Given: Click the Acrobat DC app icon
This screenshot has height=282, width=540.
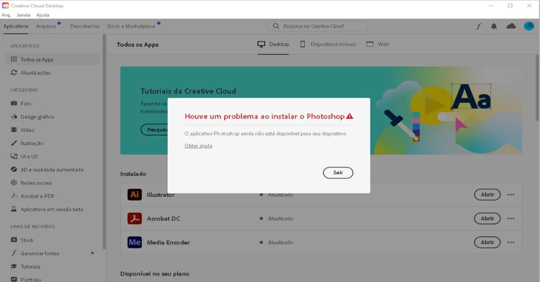Looking at the screenshot, I should tap(135, 219).
